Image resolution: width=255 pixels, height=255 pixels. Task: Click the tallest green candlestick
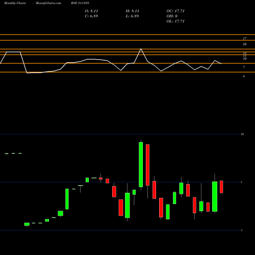coord(141,165)
